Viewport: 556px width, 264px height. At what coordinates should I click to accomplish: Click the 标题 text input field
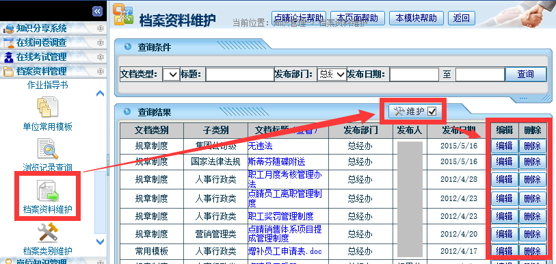240,75
